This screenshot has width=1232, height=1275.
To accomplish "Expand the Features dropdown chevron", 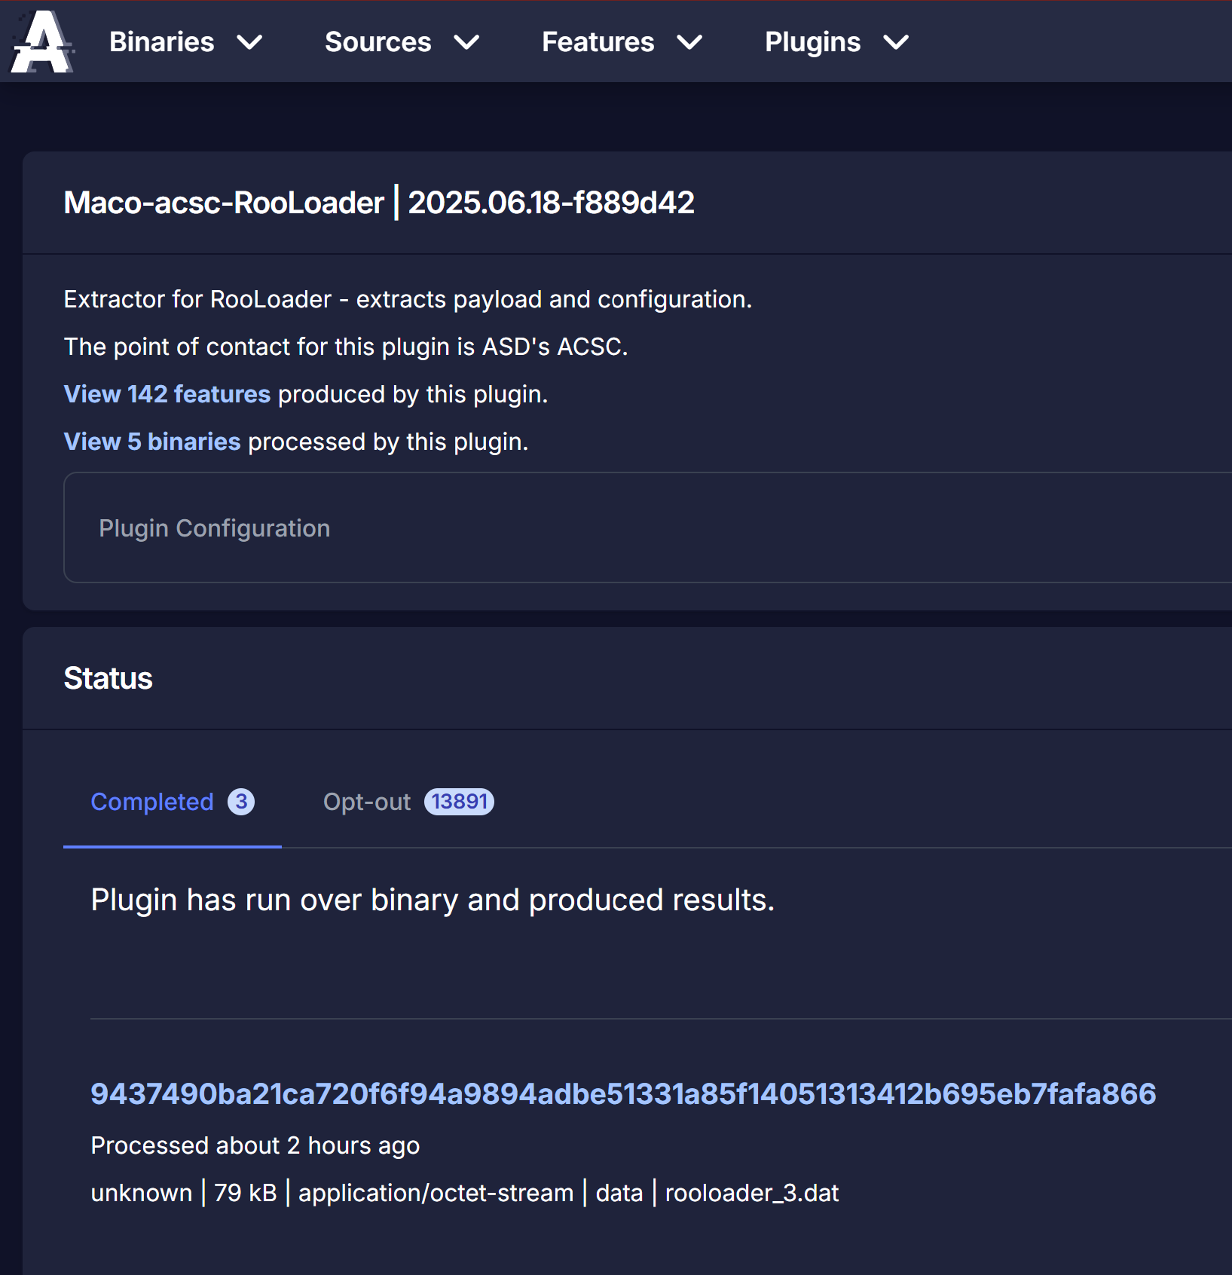I will [x=689, y=43].
